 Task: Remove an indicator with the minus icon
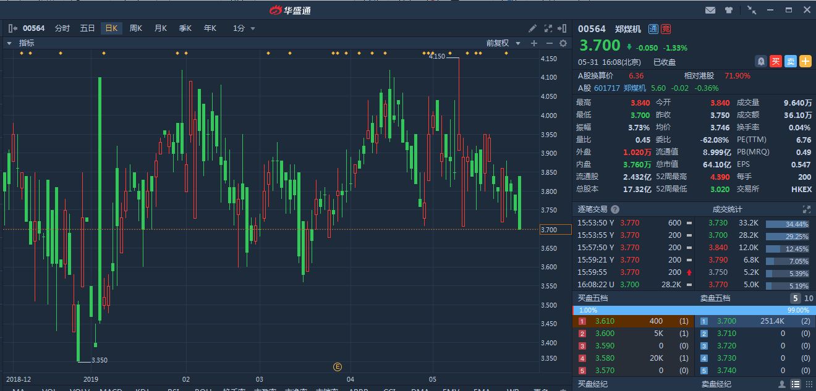(550, 44)
